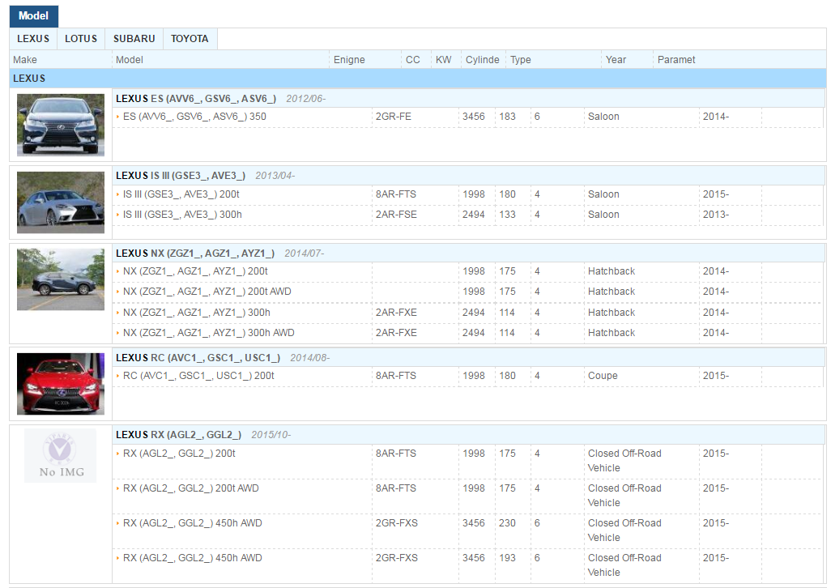
Task: Choose the NX 300h AWD model
Action: (209, 333)
